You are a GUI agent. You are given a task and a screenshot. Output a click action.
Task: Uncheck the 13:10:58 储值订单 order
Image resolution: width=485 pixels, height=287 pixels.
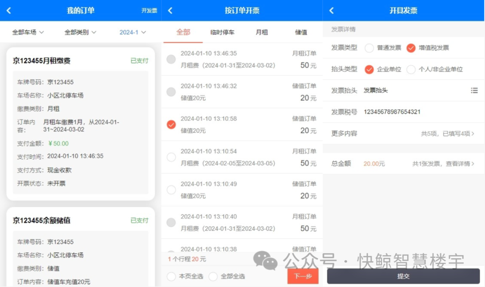171,125
